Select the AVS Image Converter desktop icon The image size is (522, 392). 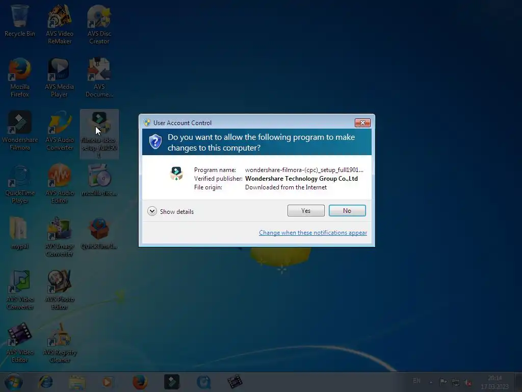pos(59,237)
